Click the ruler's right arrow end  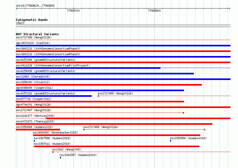click(x=229, y=8)
